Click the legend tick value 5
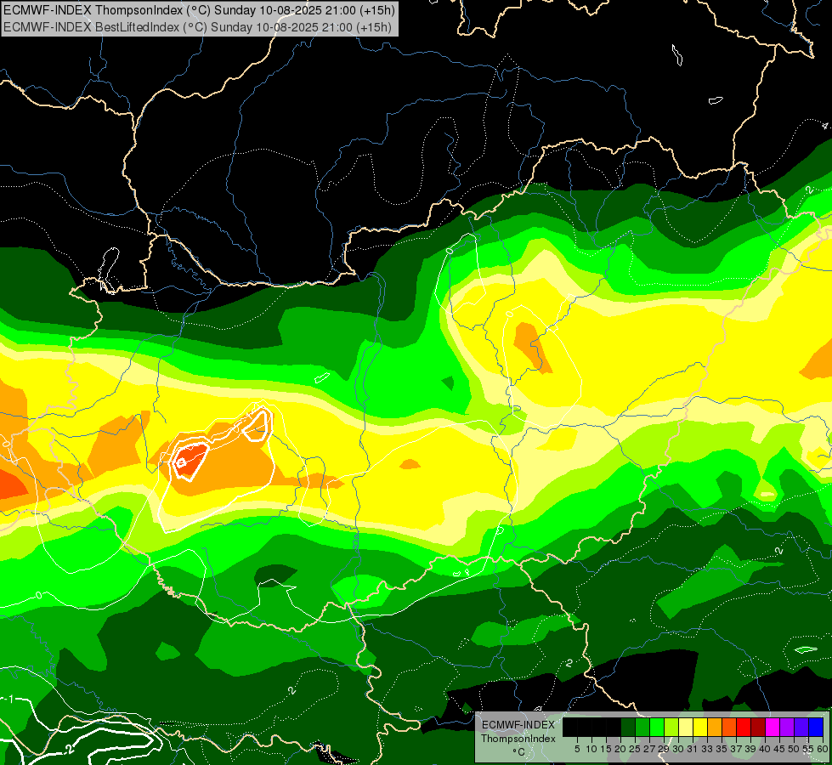The image size is (832, 765). [x=577, y=749]
